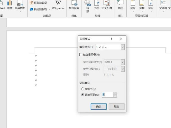Expand the screenshot dropdown arrow

tap(20, 11)
